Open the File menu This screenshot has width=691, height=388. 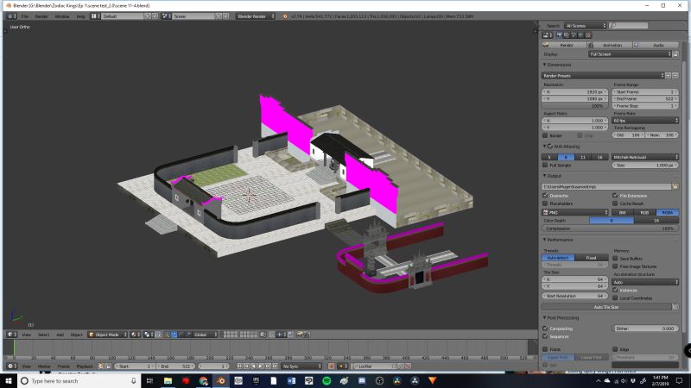pyautogui.click(x=25, y=16)
